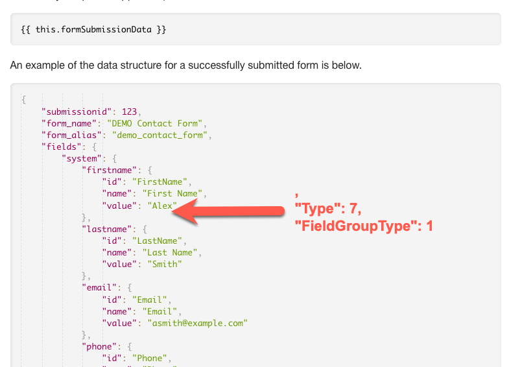This screenshot has height=367, width=509.
Task: Click the "Alex" value string
Action: [x=162, y=206]
